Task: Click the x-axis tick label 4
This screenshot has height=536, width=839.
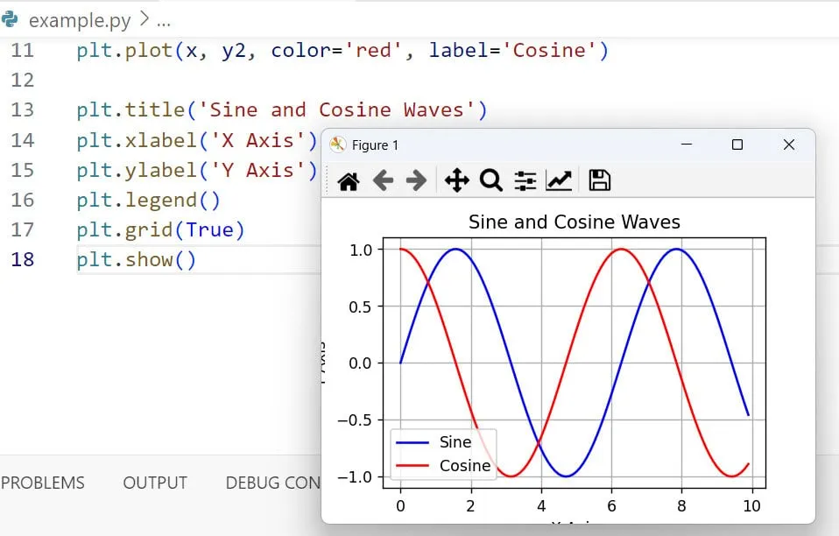Action: 541,506
